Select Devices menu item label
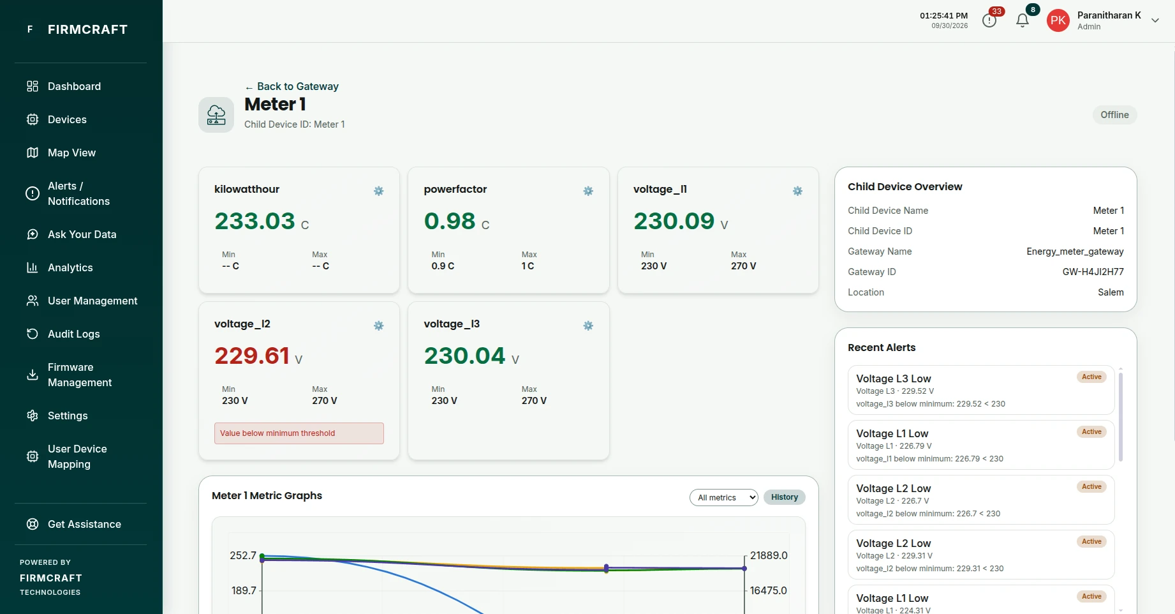This screenshot has width=1175, height=614. pos(67,119)
